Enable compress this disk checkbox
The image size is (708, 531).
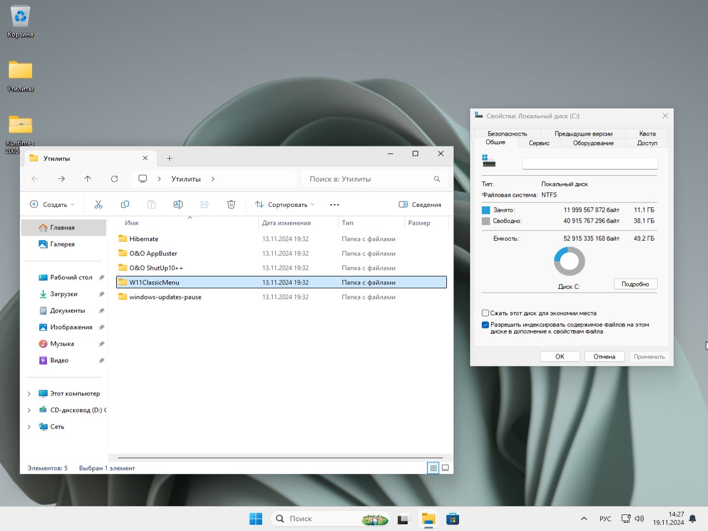(x=485, y=313)
